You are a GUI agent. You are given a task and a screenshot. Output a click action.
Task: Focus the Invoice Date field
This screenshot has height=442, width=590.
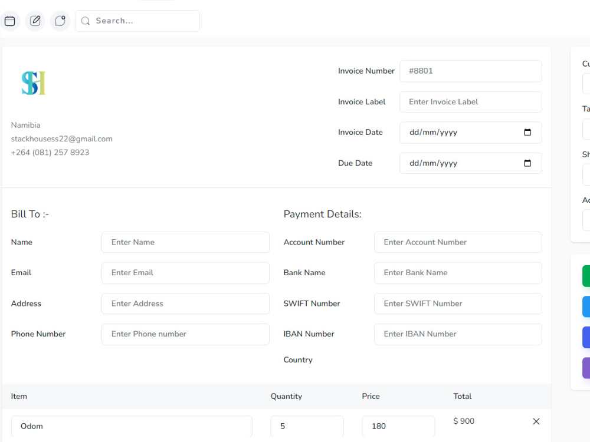pyautogui.click(x=470, y=132)
